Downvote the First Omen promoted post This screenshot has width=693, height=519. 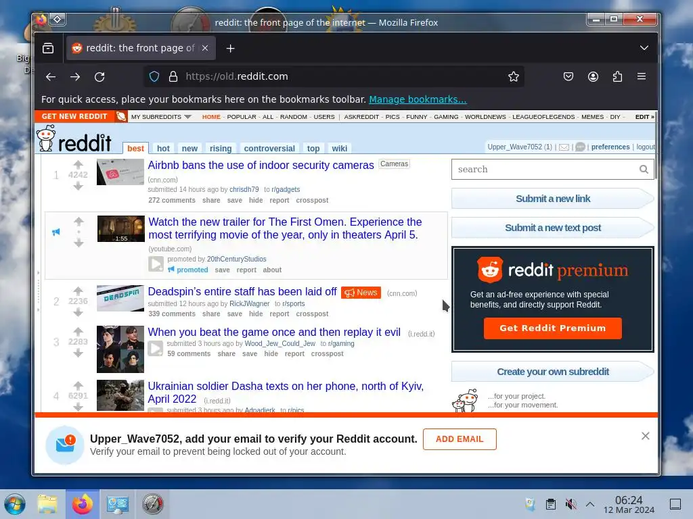(79, 243)
